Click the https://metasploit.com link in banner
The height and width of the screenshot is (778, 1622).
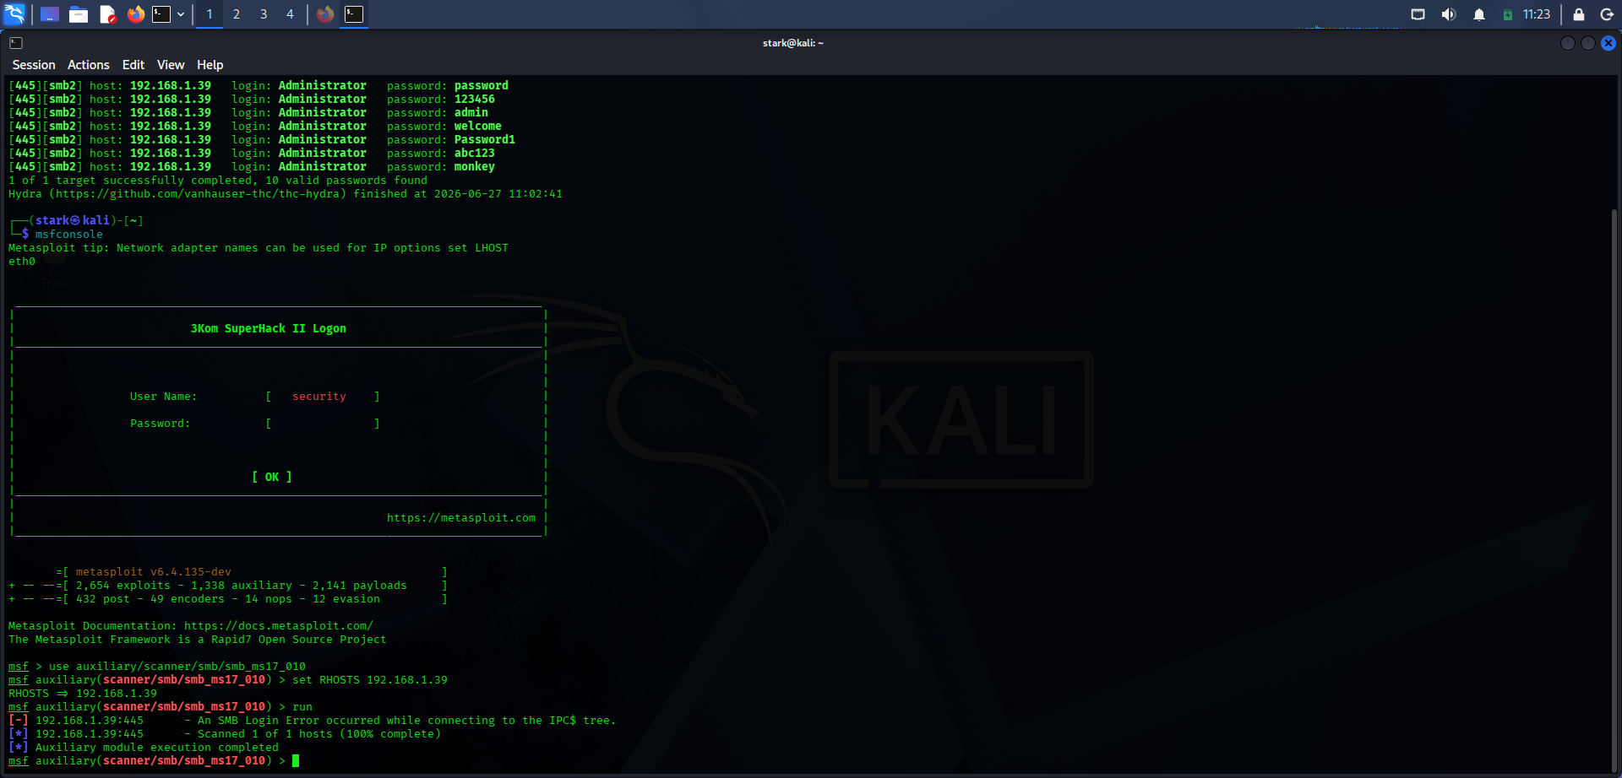(x=461, y=518)
